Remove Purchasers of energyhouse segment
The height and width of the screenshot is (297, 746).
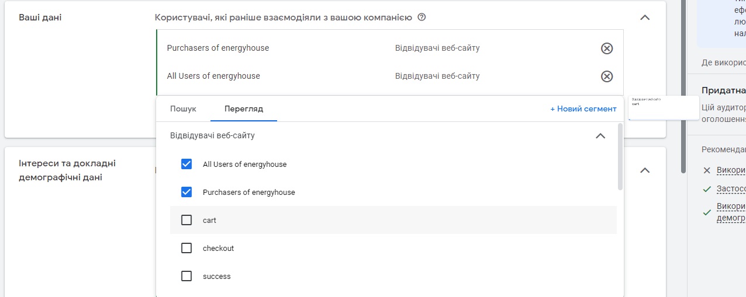tap(607, 48)
